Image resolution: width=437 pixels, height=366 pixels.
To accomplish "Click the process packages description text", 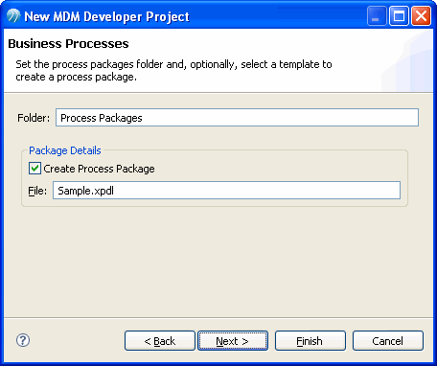I will pyautogui.click(x=173, y=71).
